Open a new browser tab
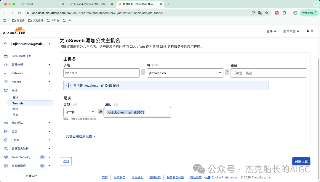 (x=168, y=4)
